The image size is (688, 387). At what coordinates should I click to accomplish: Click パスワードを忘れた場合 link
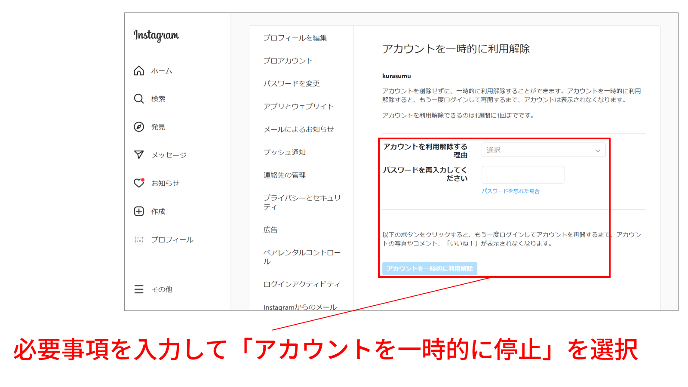pos(510,191)
